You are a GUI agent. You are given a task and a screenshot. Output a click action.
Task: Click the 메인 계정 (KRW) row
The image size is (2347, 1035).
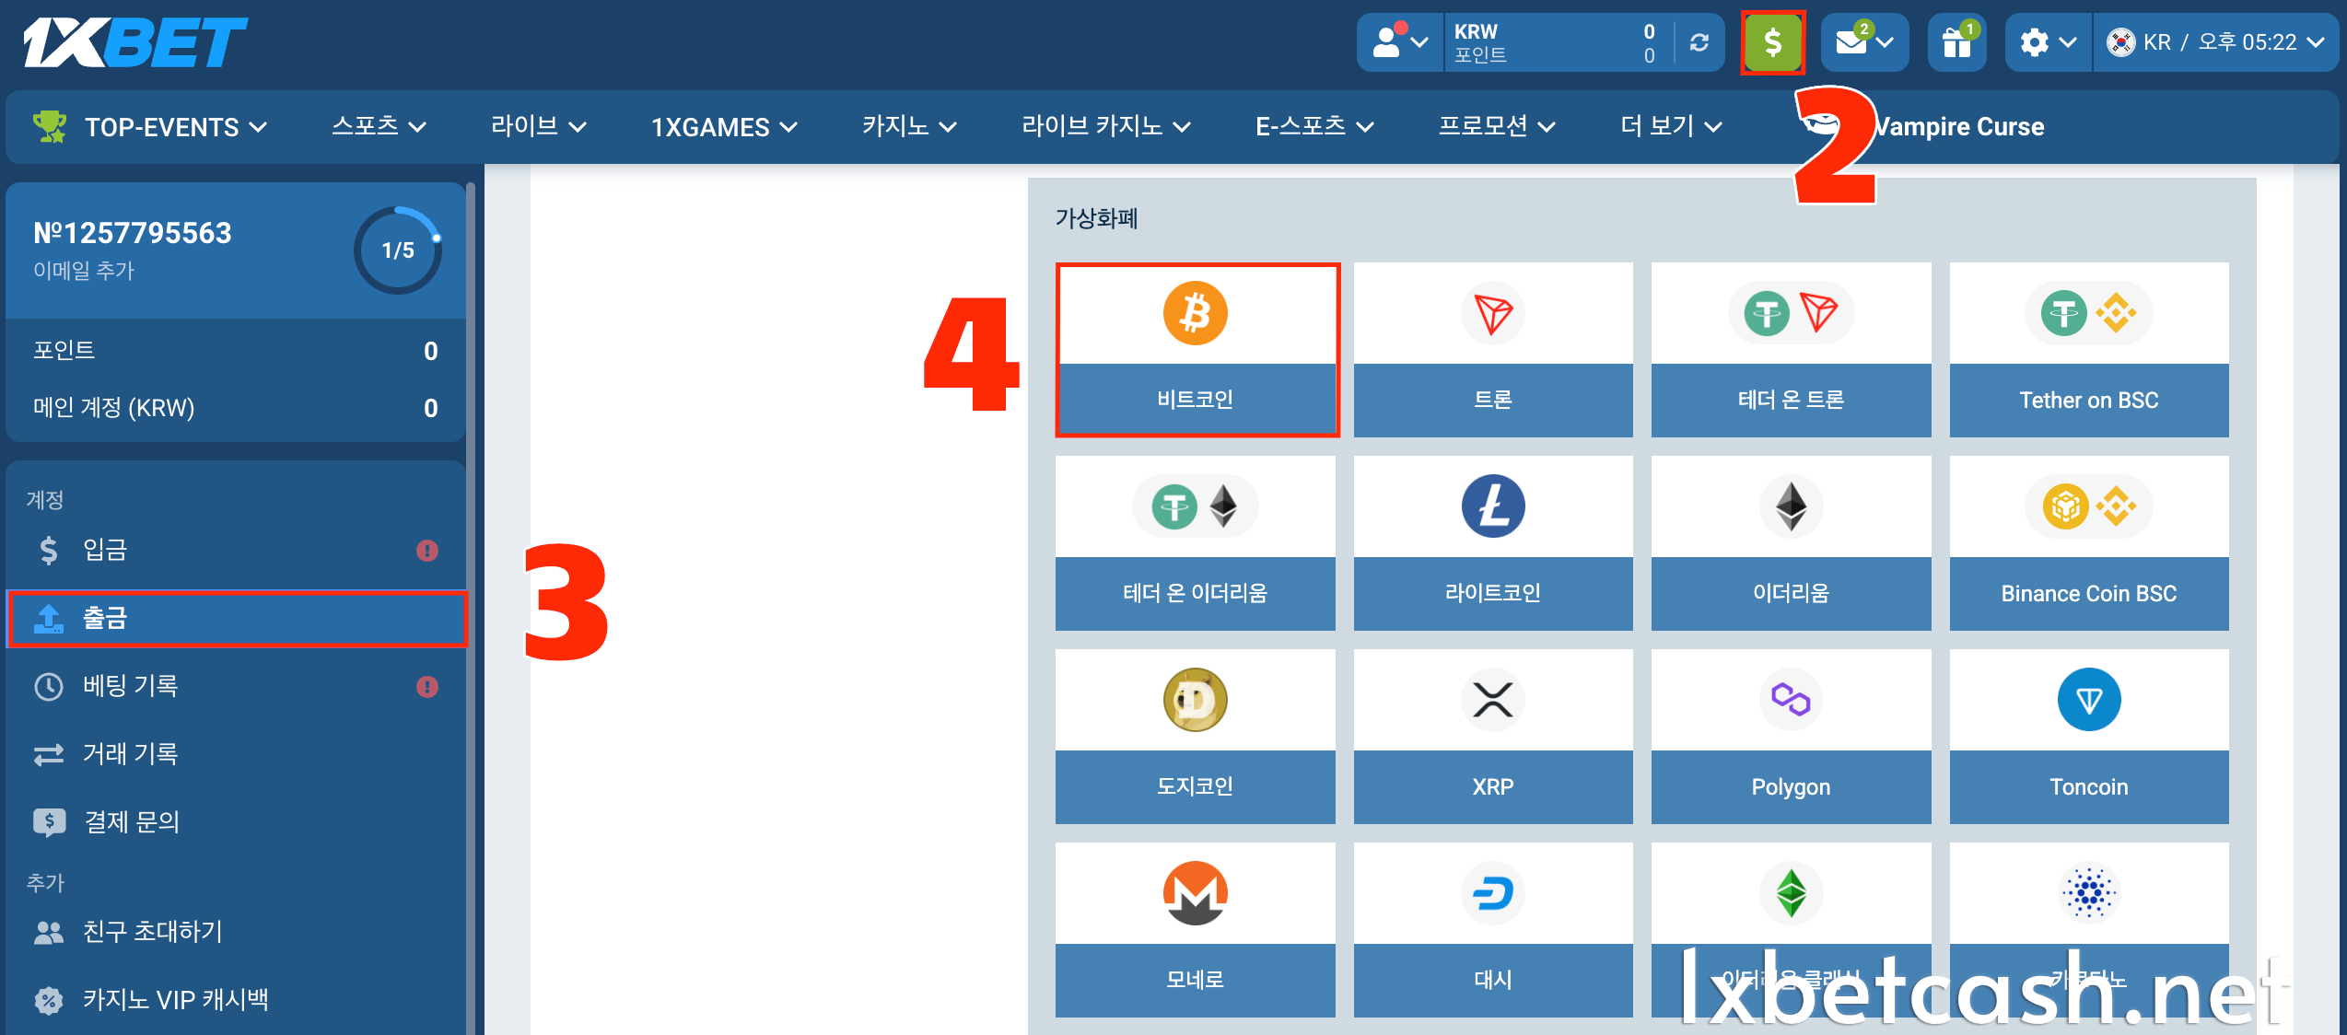click(x=236, y=408)
